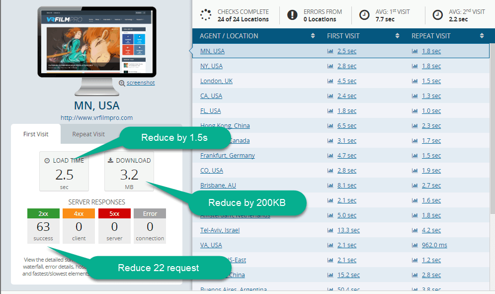Select the CO, USA location link

pyautogui.click(x=212, y=171)
